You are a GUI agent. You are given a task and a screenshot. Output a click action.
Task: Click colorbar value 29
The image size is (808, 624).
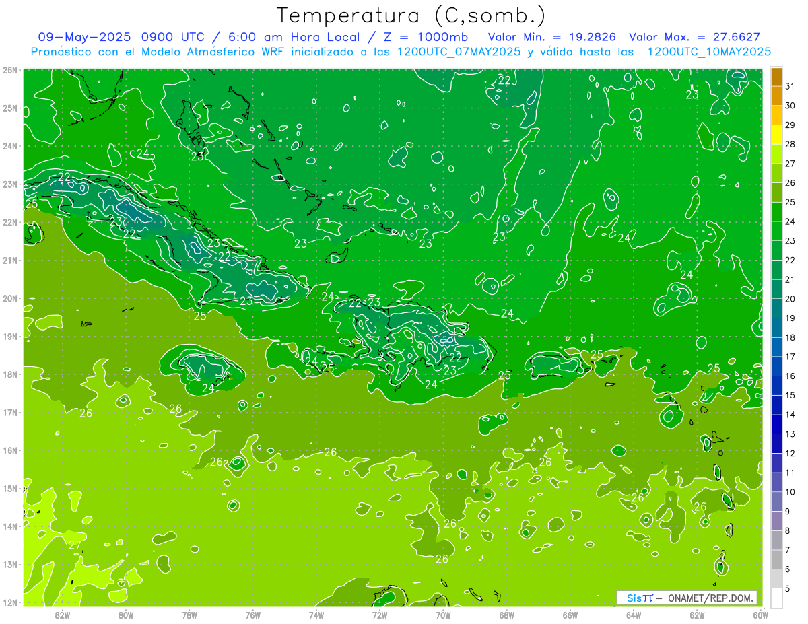[x=790, y=125]
